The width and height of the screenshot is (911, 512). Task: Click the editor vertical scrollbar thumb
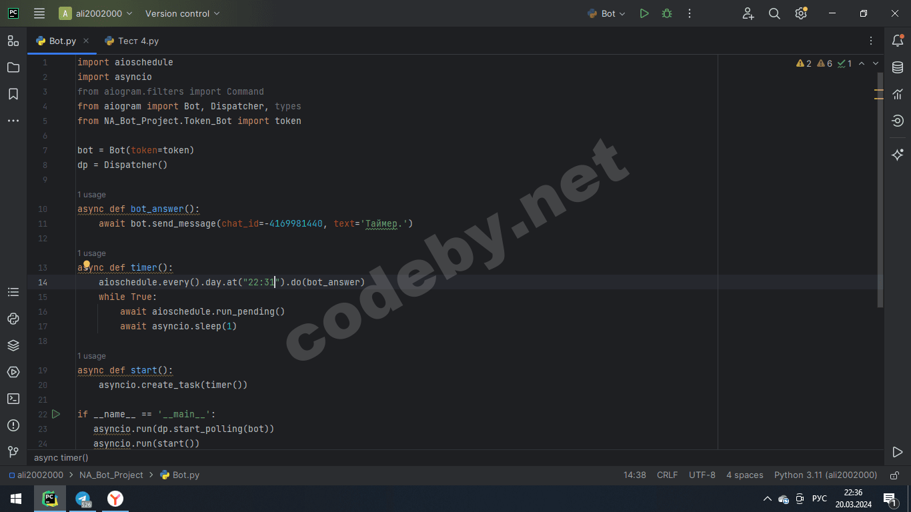pyautogui.click(x=880, y=190)
